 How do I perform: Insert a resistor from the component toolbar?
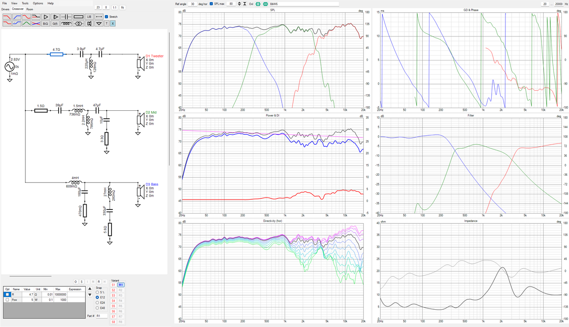77,16
